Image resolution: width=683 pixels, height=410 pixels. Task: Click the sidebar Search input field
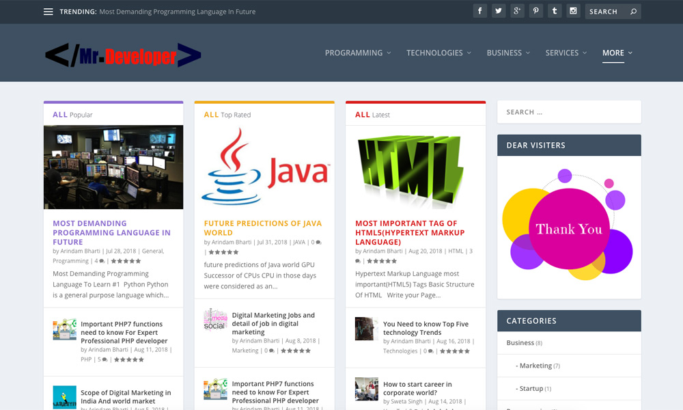[568, 112]
